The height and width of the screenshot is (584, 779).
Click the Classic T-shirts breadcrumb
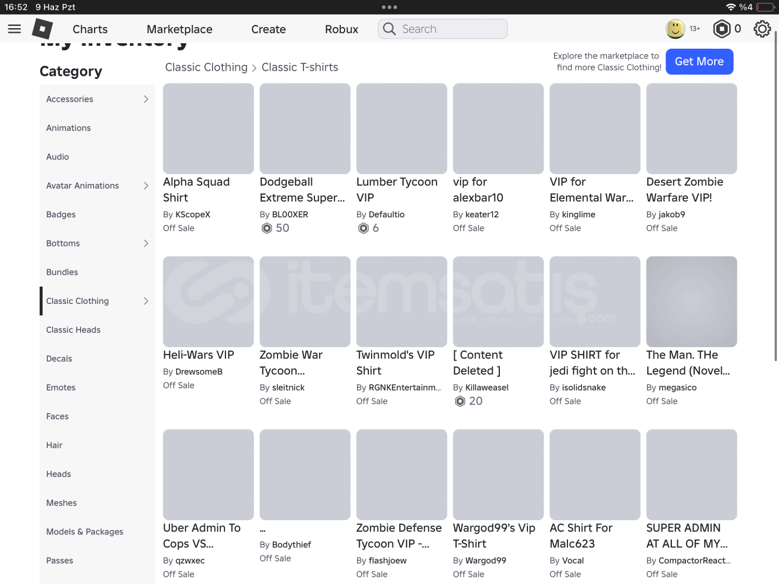(x=300, y=68)
